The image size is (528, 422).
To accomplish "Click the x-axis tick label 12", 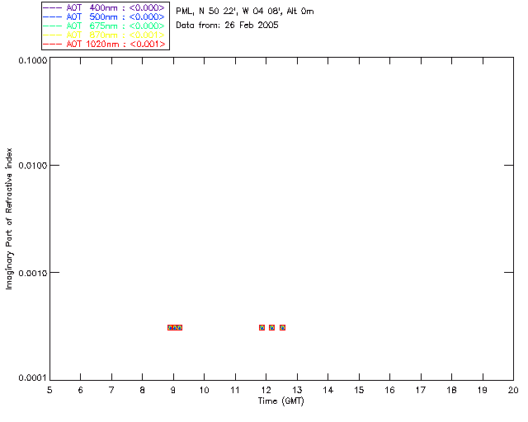I will [x=266, y=390].
